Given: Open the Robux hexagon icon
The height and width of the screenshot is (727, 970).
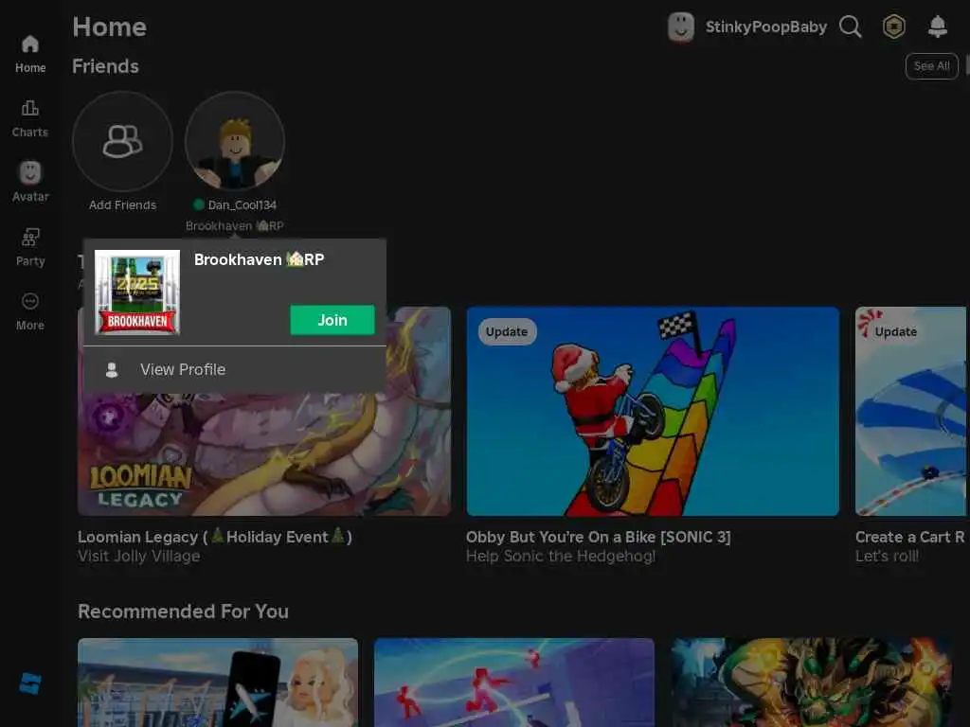Looking at the screenshot, I should (893, 27).
